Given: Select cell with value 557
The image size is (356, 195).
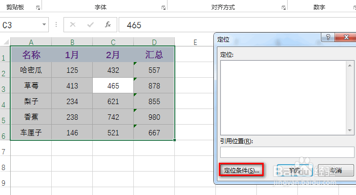Looking at the screenshot, I should click(154, 70).
